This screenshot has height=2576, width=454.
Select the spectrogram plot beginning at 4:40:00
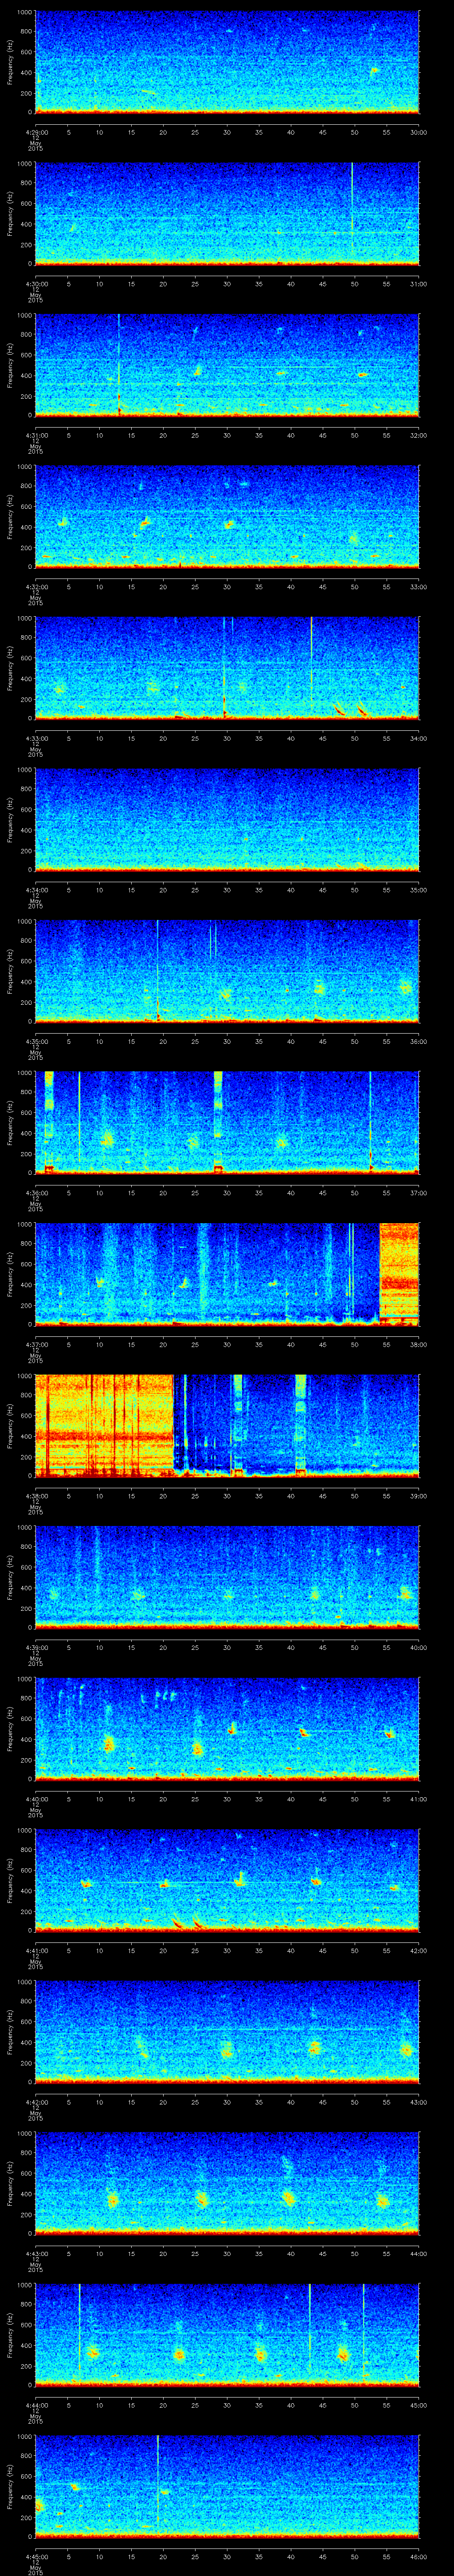click(227, 1729)
